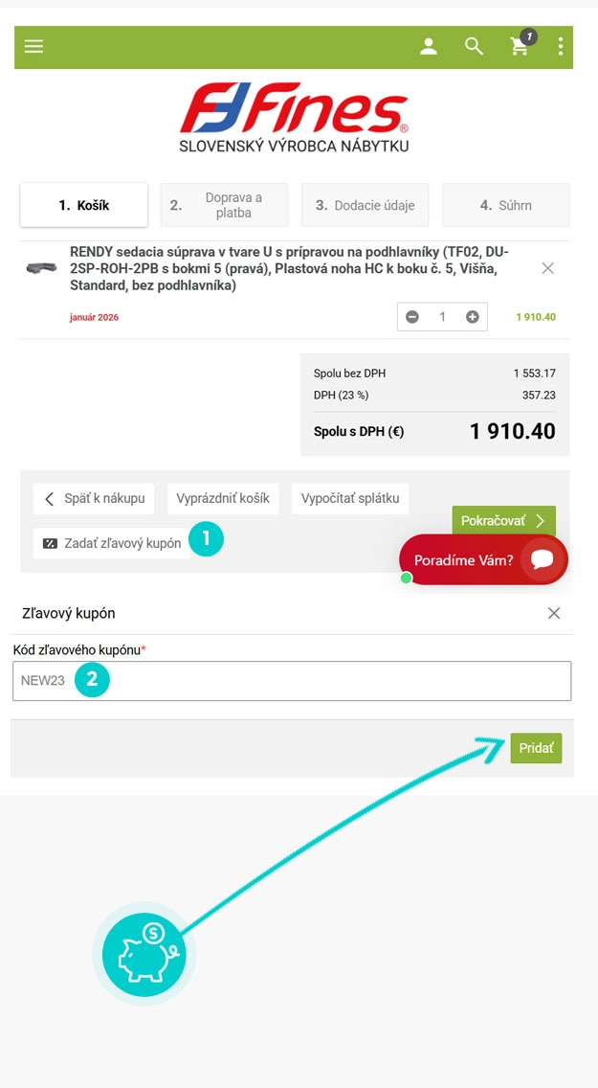The height and width of the screenshot is (1088, 598).
Task: Switch to the Košík step tab
Action: tap(84, 205)
